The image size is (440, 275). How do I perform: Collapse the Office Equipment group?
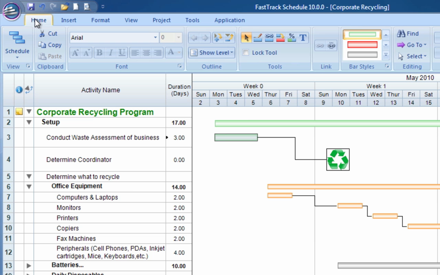(29, 187)
